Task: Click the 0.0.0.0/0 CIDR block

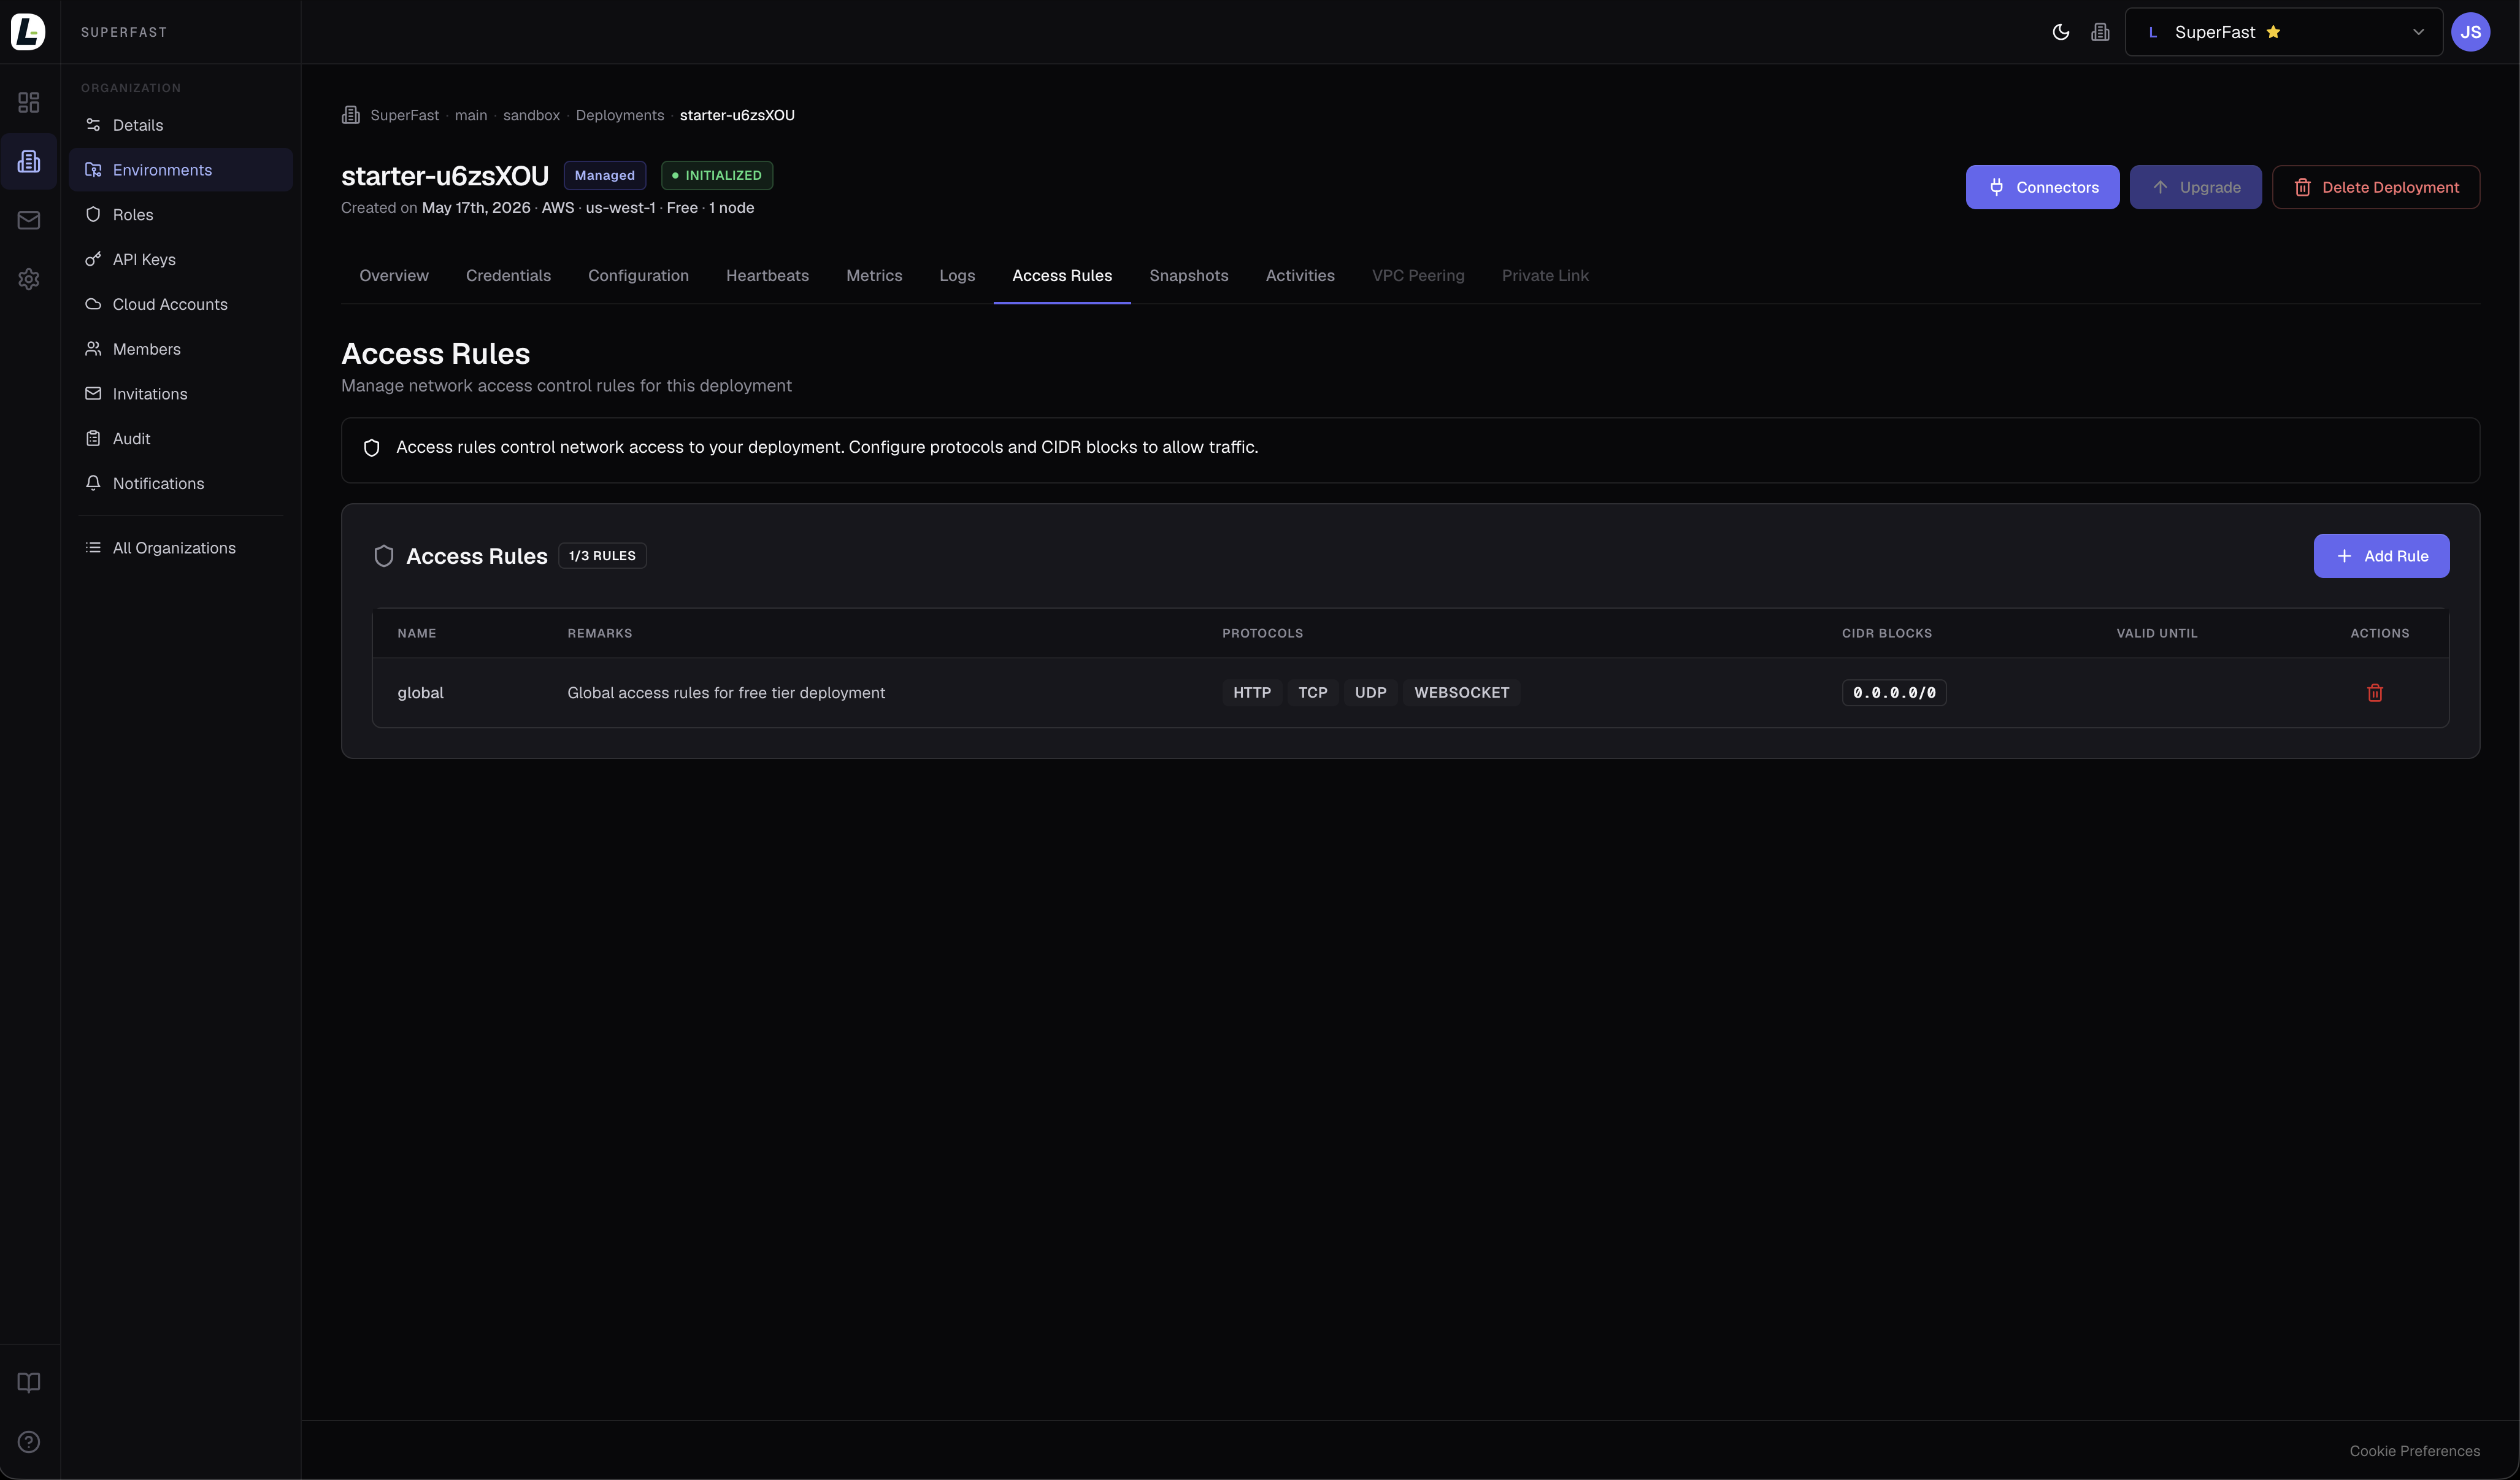Action: (1894, 692)
